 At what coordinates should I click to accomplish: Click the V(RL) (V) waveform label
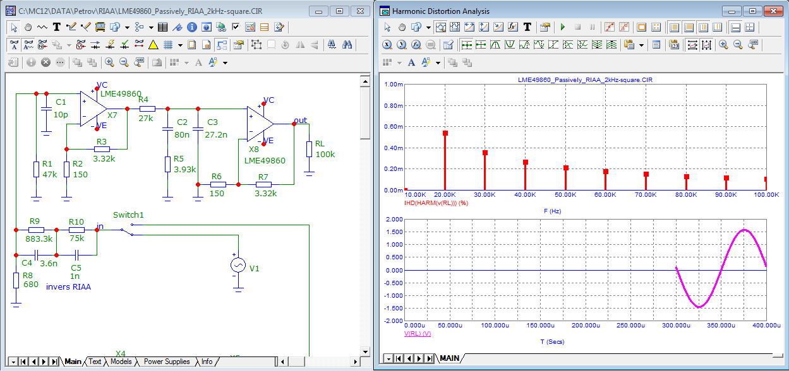417,333
